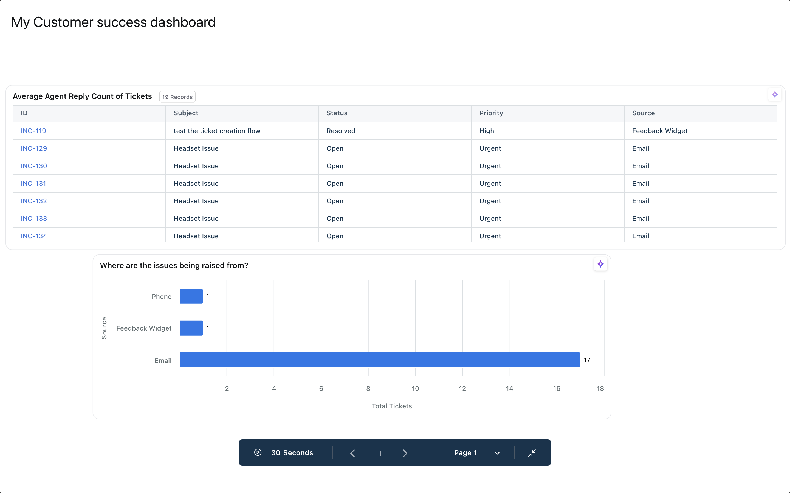Open ticket INC-134 link
Viewport: 790px width, 493px height.
34,236
